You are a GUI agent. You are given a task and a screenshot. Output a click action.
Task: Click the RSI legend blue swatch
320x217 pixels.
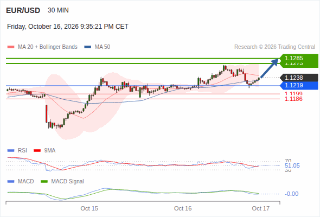coord(11,151)
